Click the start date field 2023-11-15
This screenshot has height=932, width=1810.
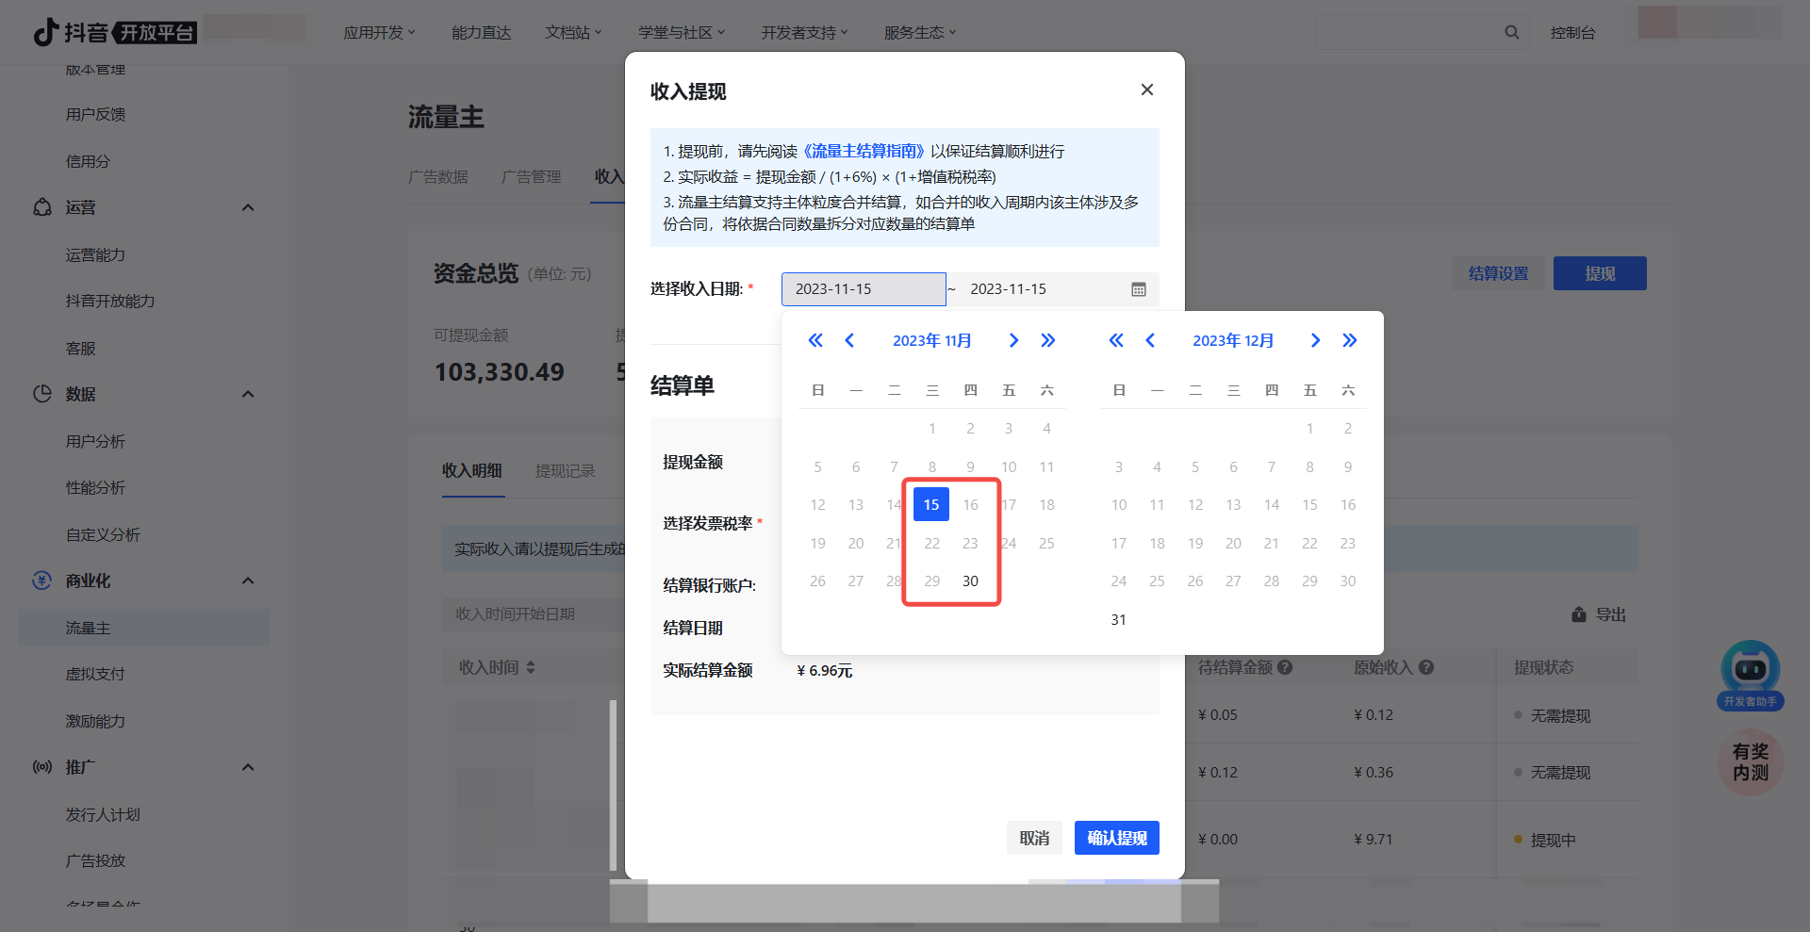click(x=864, y=289)
